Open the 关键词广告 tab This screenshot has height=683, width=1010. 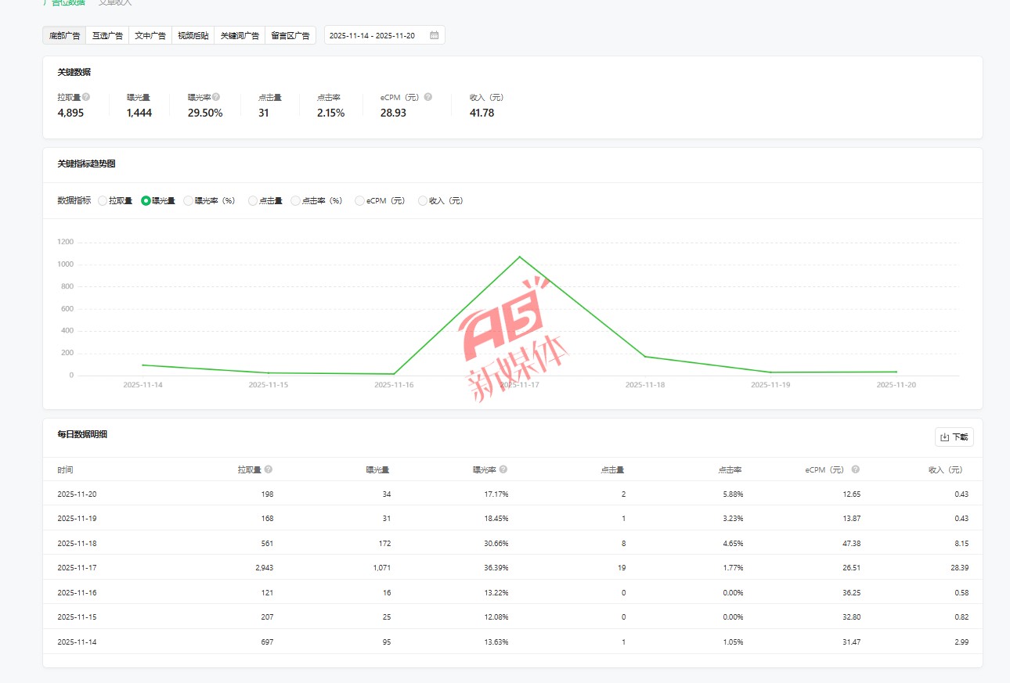coord(240,35)
